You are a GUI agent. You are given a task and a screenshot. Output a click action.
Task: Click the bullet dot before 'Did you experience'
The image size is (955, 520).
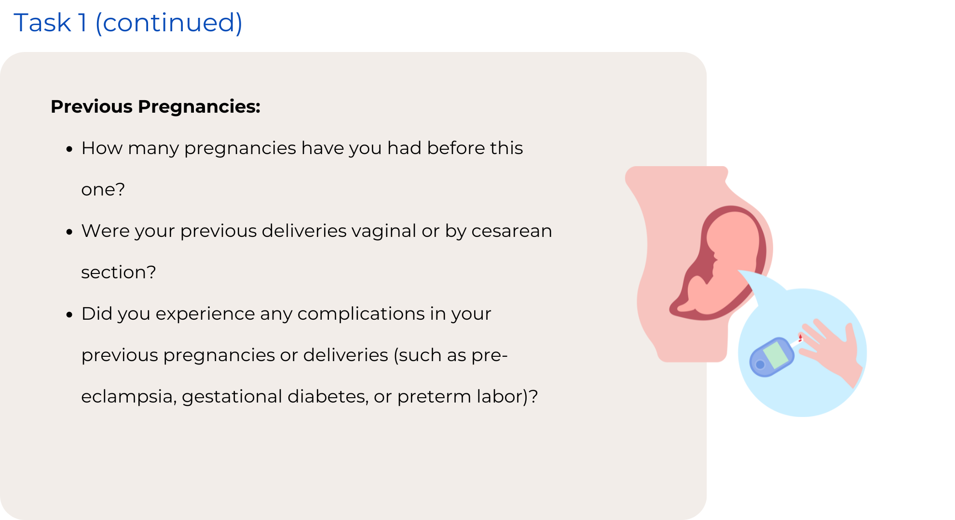(x=69, y=315)
